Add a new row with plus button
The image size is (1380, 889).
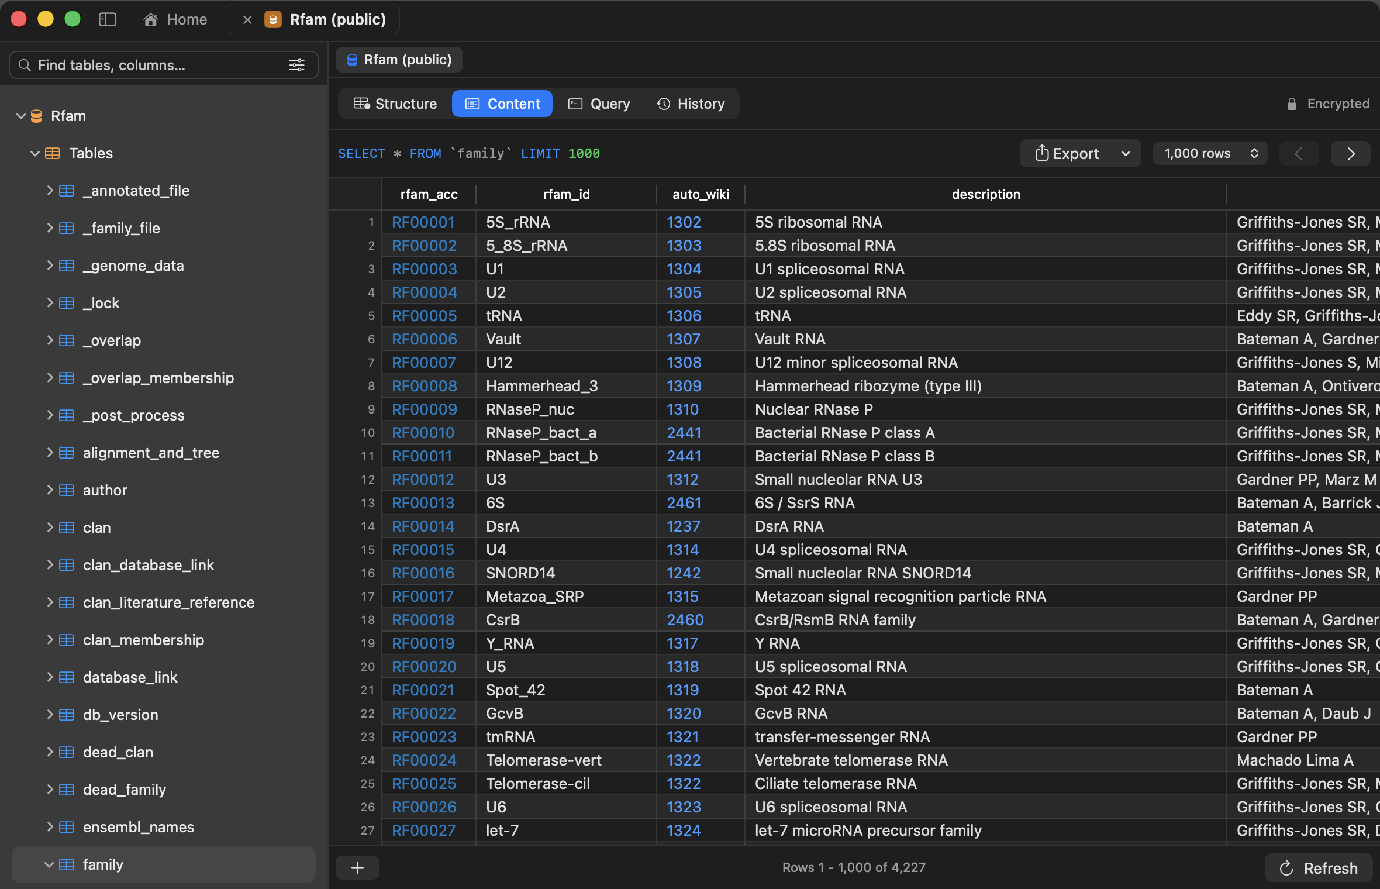[357, 867]
